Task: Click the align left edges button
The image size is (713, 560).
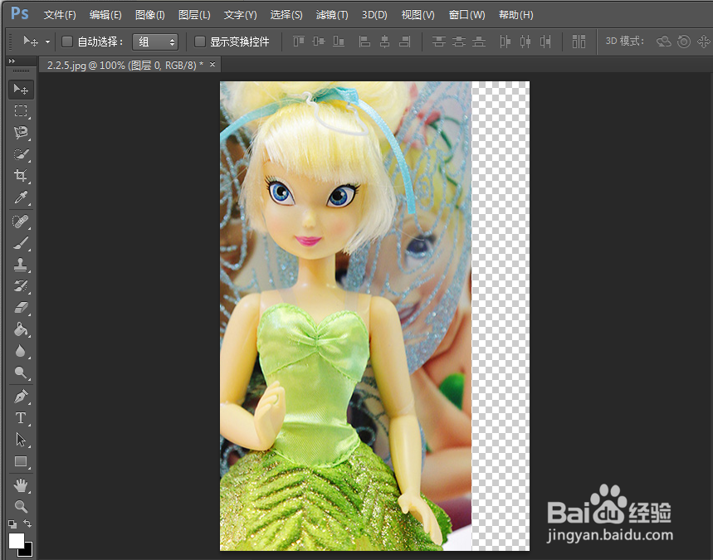Action: pyautogui.click(x=364, y=43)
